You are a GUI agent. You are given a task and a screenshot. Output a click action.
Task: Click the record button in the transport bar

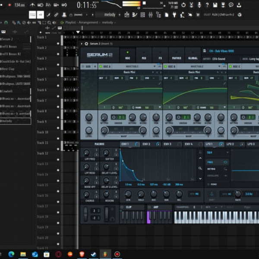click(9, 5)
